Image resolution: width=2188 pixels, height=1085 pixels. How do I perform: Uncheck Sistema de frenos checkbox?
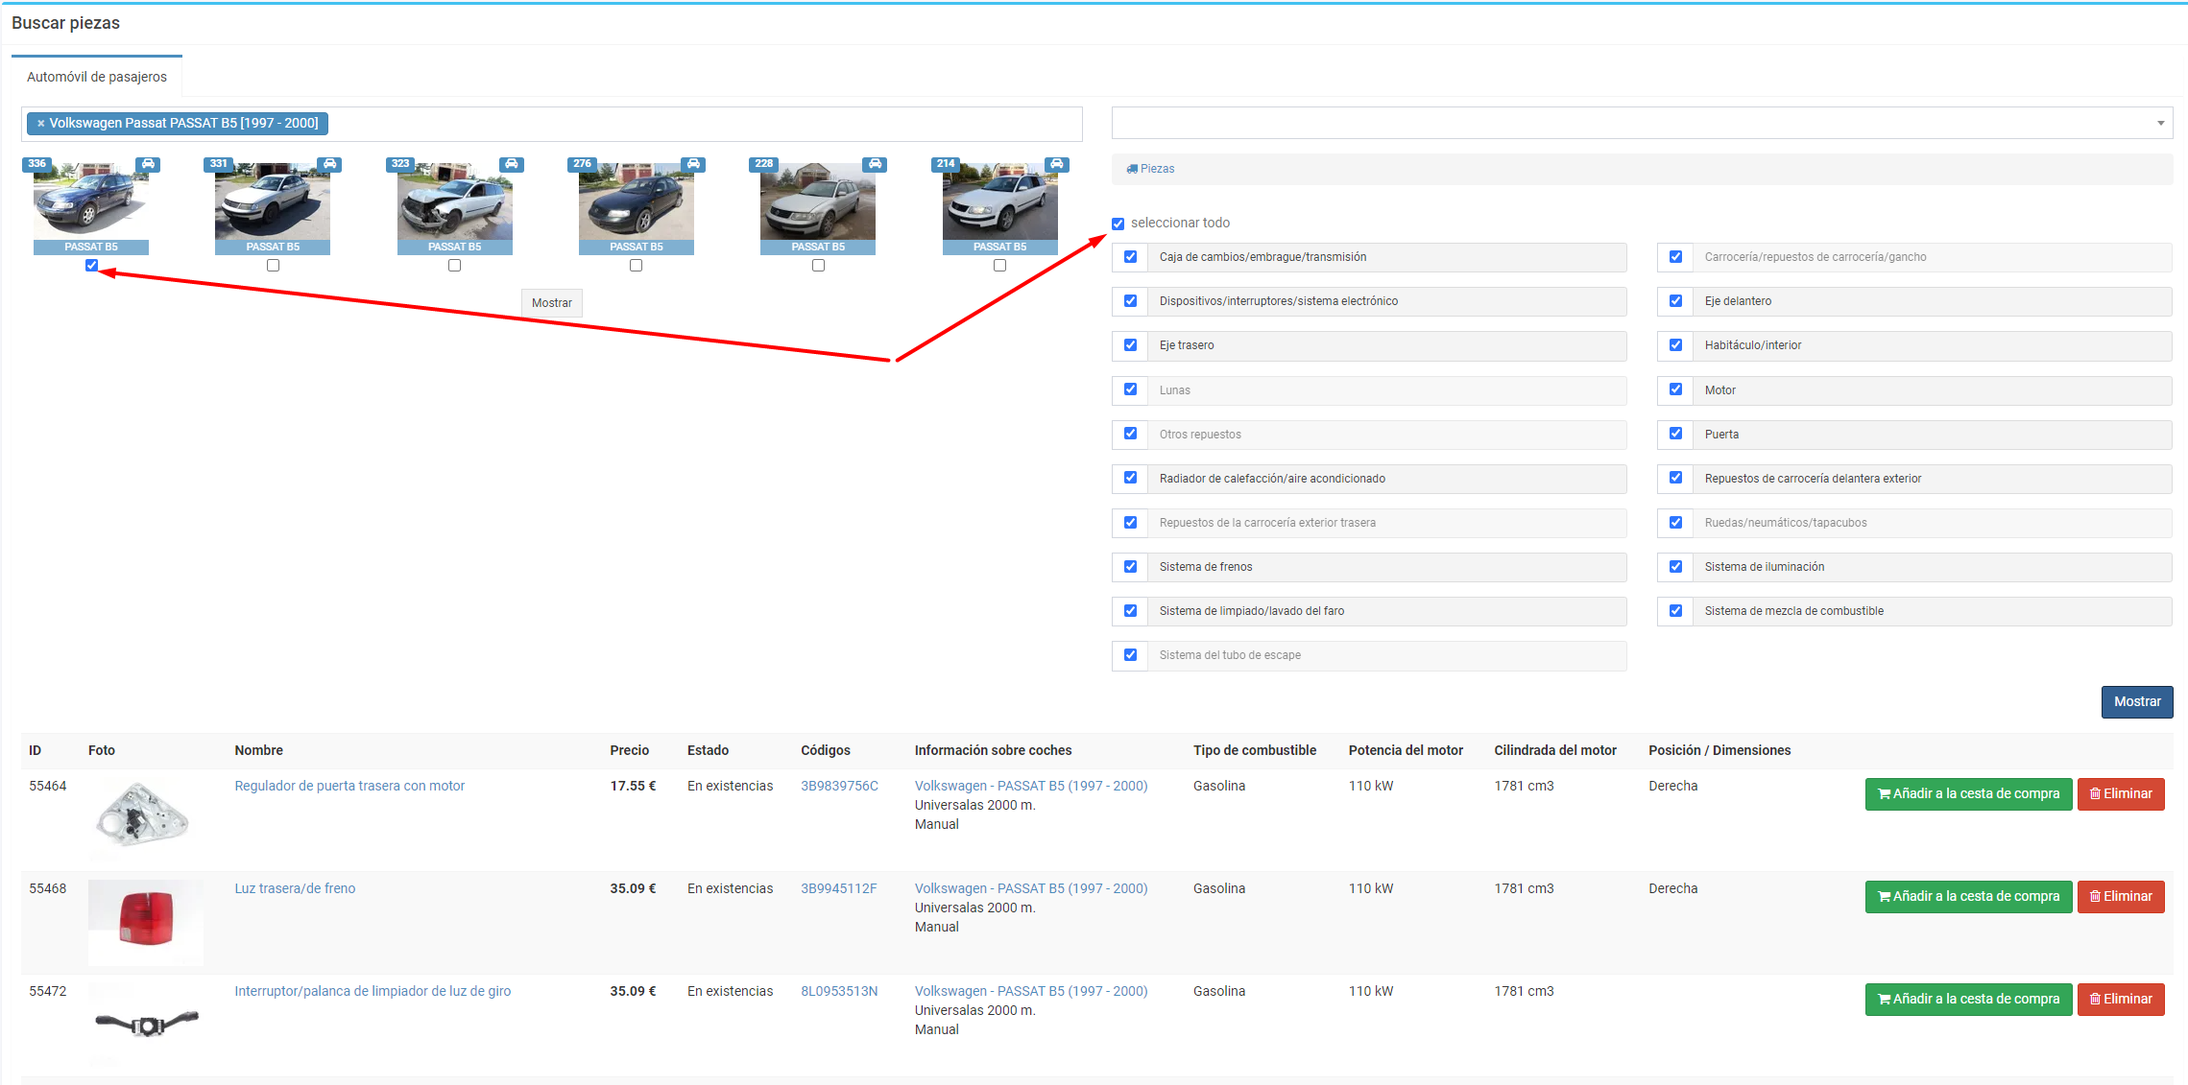(x=1130, y=567)
